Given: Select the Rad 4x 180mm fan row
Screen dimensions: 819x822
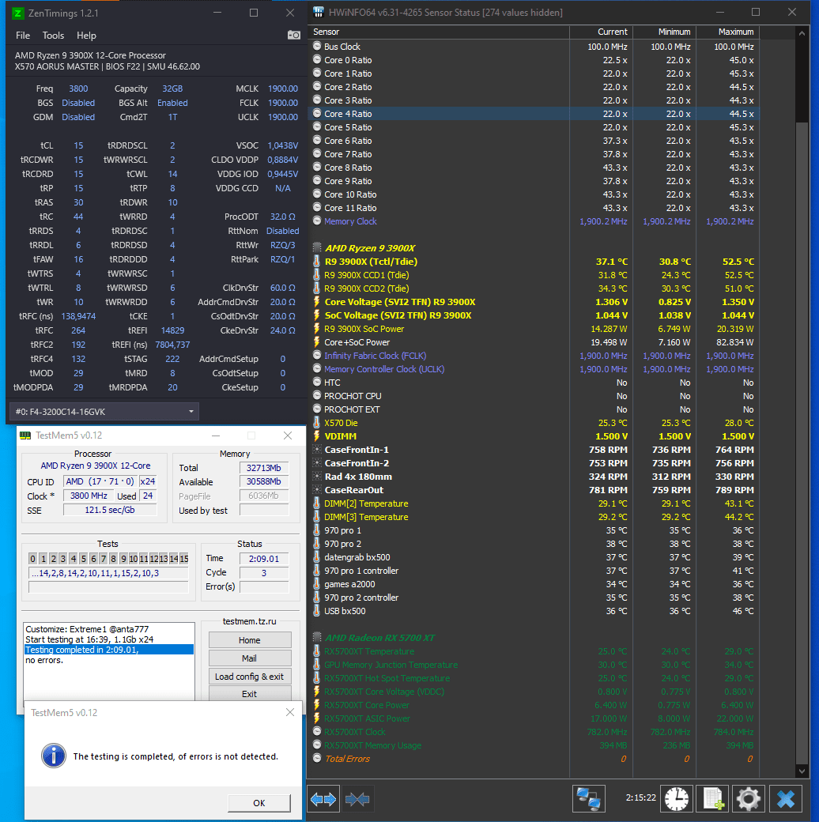Looking at the screenshot, I should (534, 477).
